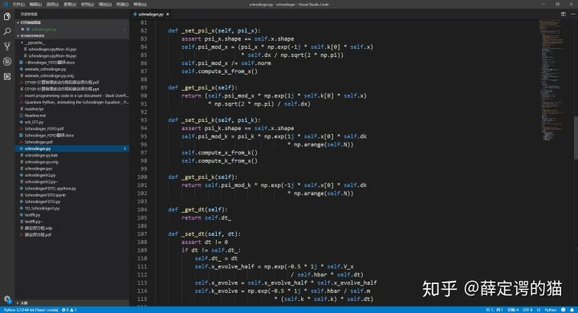Click on line number 93 in gutter
Screen dimensions: 578x313
click(x=144, y=120)
